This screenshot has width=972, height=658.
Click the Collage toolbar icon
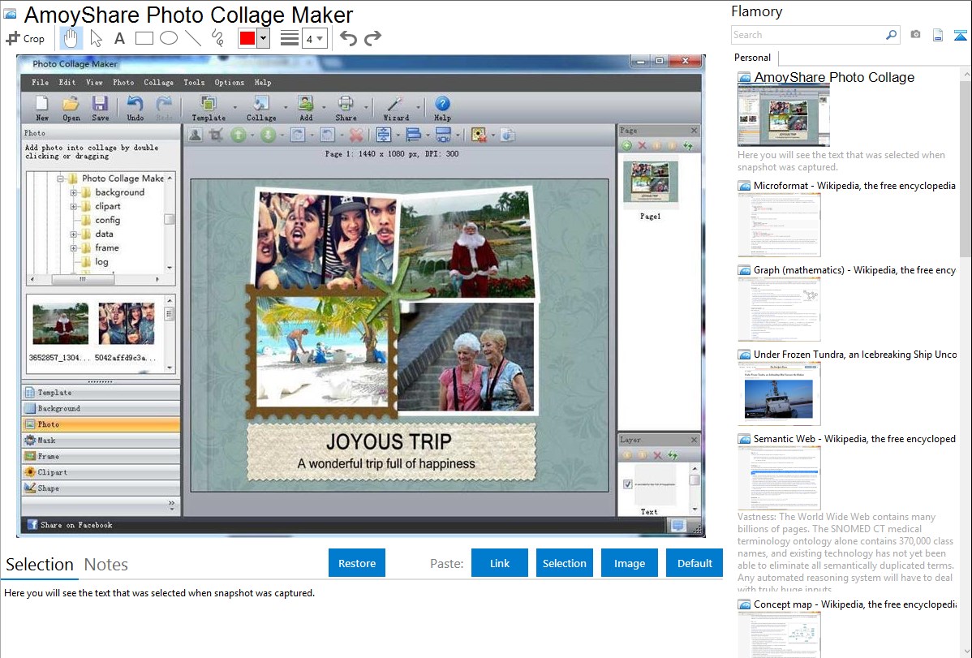tap(261, 108)
